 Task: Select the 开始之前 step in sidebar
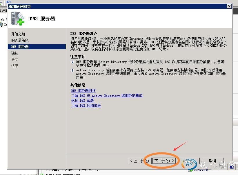18,34
